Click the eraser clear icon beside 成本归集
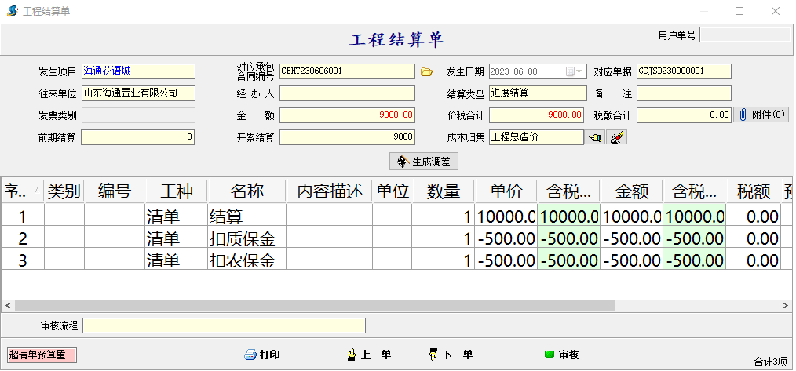 pyautogui.click(x=617, y=138)
